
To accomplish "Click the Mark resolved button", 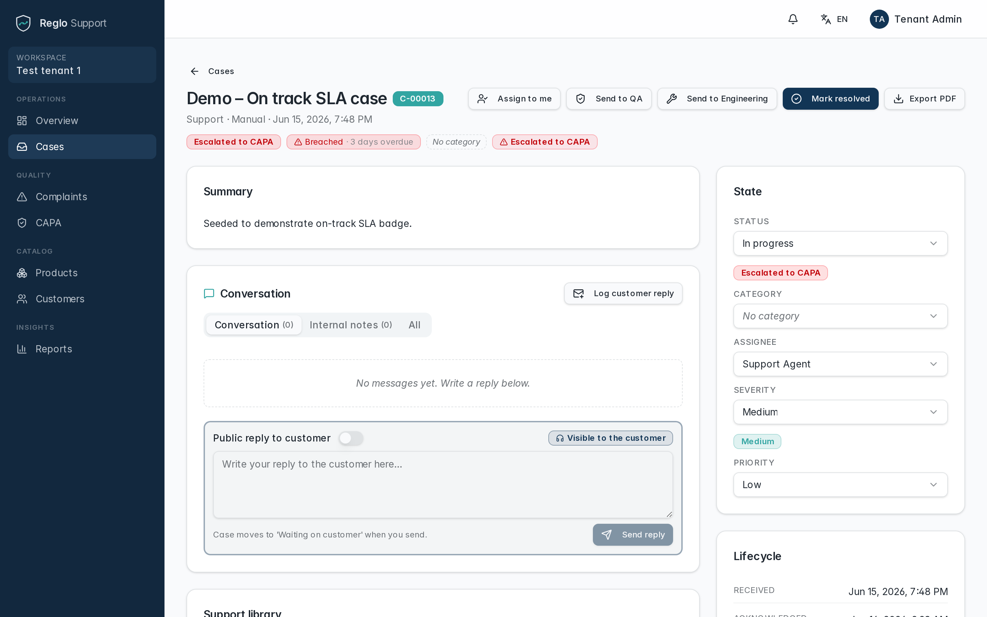I will 830,99.
